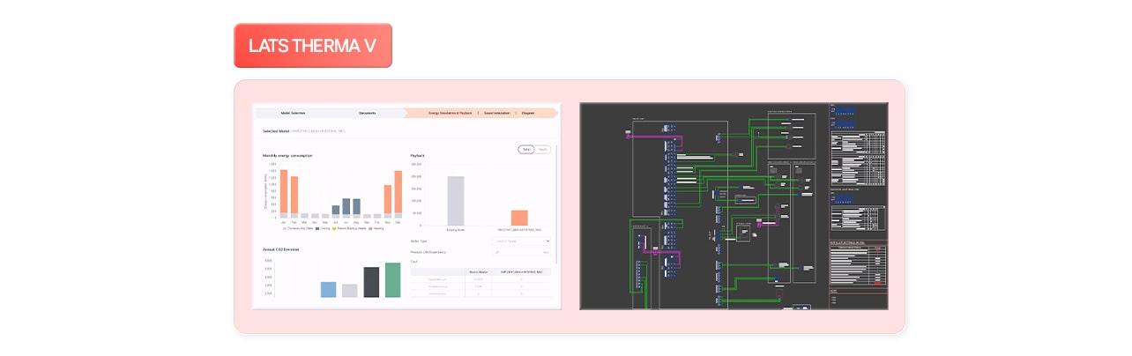Click the LATS THERMA V red button
Screen dimensions: 1132x356
(312, 46)
